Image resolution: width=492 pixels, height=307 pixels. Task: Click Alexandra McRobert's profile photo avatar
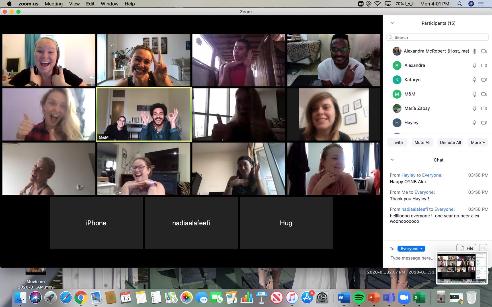[397, 51]
